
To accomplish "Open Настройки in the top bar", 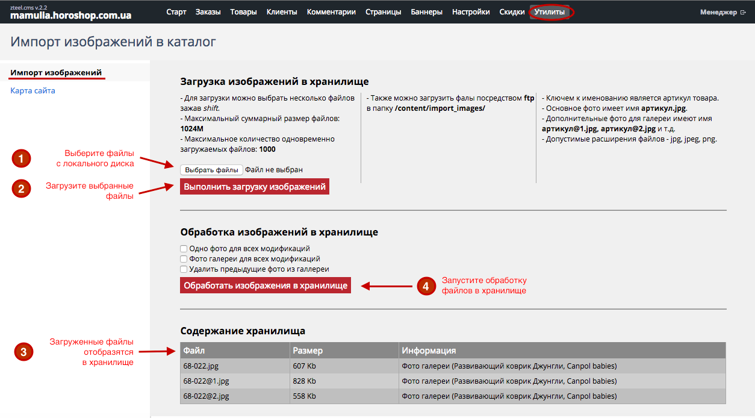I will click(x=471, y=12).
